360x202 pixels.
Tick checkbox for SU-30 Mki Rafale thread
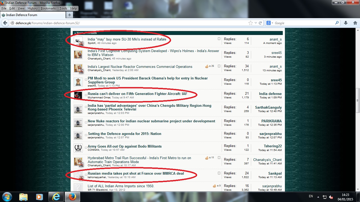point(219,39)
